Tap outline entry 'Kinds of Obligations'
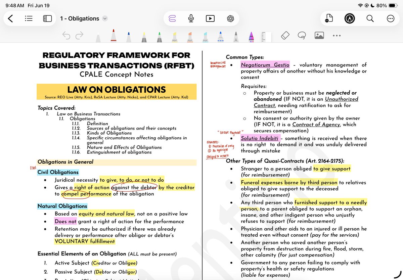This screenshot has width=403, height=280. (110, 133)
